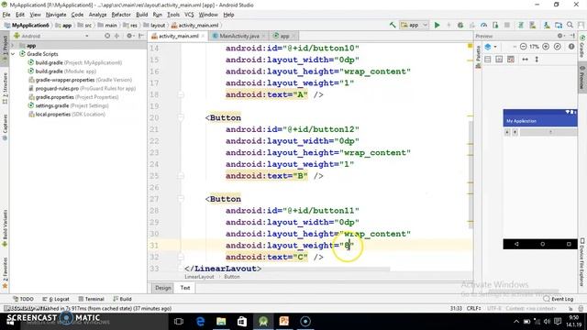This screenshot has width=587, height=330.
Task: Open Project panel gear settings
Action: tap(129, 36)
